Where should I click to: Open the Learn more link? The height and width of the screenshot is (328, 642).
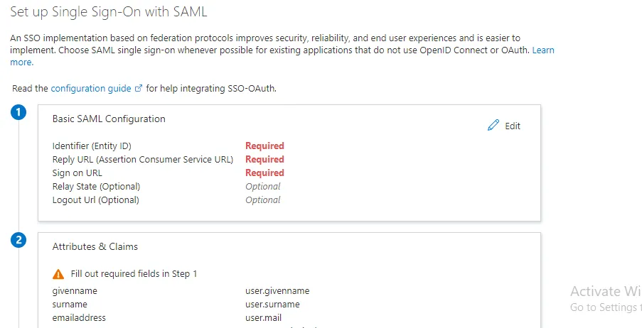tap(543, 50)
